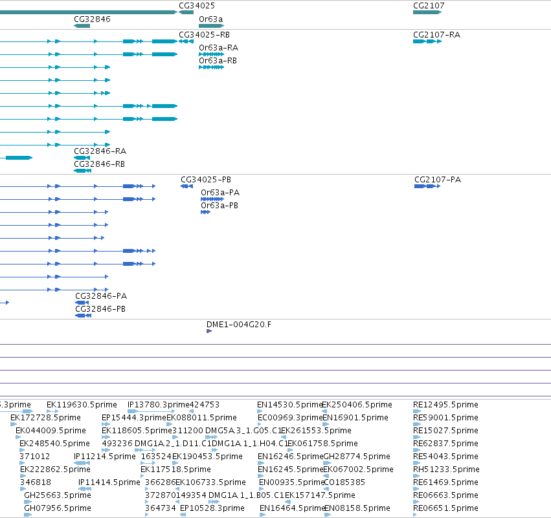The image size is (551, 518).
Task: Click EST RE54043.5prime
Action: [x=445, y=457]
